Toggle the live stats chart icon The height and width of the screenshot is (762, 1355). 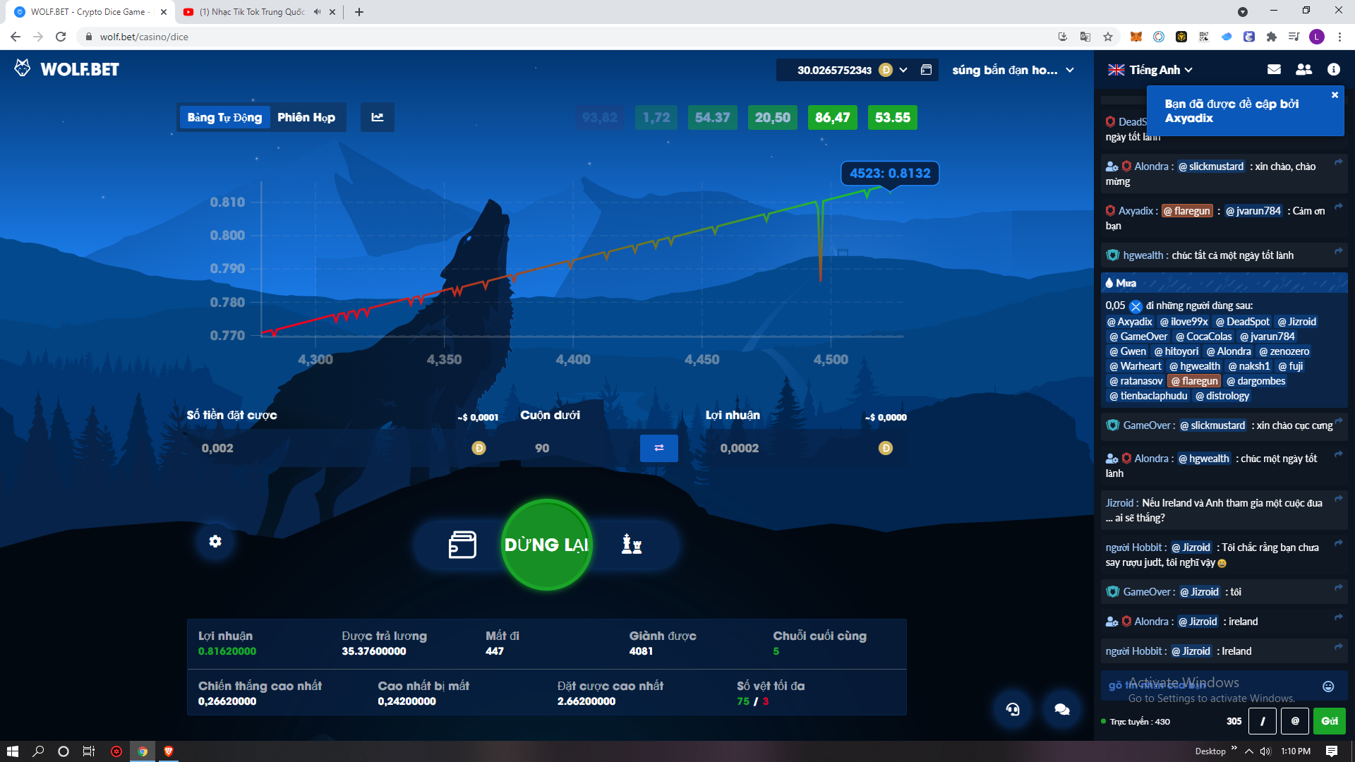point(378,117)
